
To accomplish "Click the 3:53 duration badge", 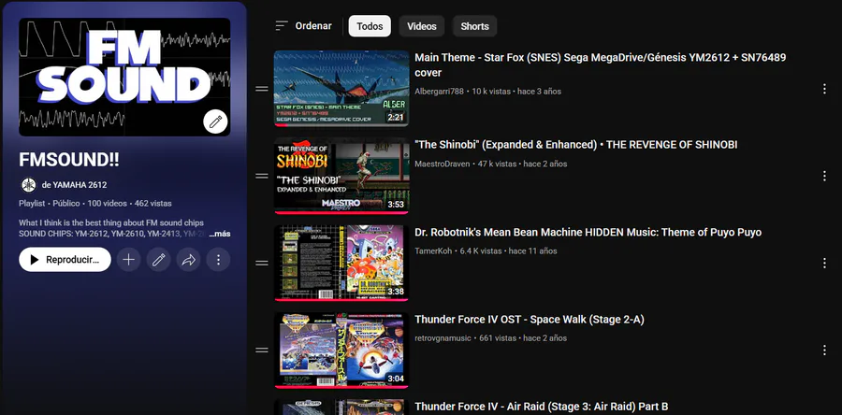I will pyautogui.click(x=395, y=205).
